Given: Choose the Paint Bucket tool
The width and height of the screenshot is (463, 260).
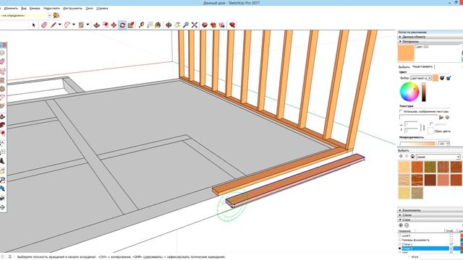Looking at the screenshot, I should coord(158,25).
